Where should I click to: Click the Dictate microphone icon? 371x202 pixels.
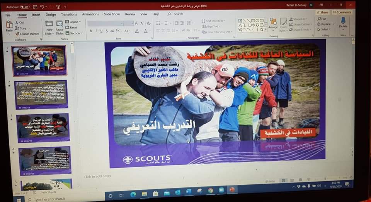343,21
